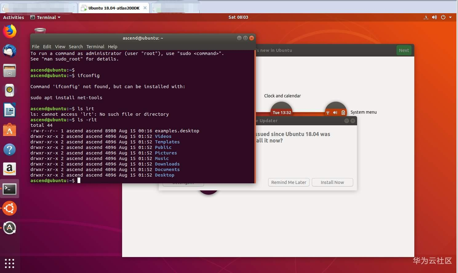The width and height of the screenshot is (458, 273).
Task: Click Pictures directory name in terminal
Action: point(166,153)
